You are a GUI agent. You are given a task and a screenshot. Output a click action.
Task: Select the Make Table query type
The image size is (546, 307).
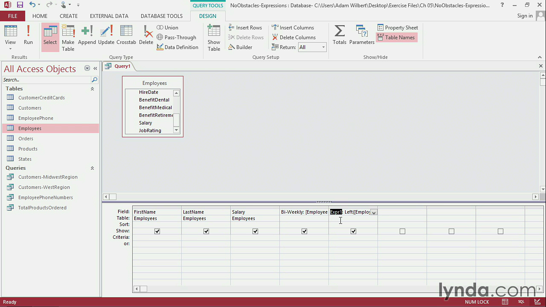68,38
